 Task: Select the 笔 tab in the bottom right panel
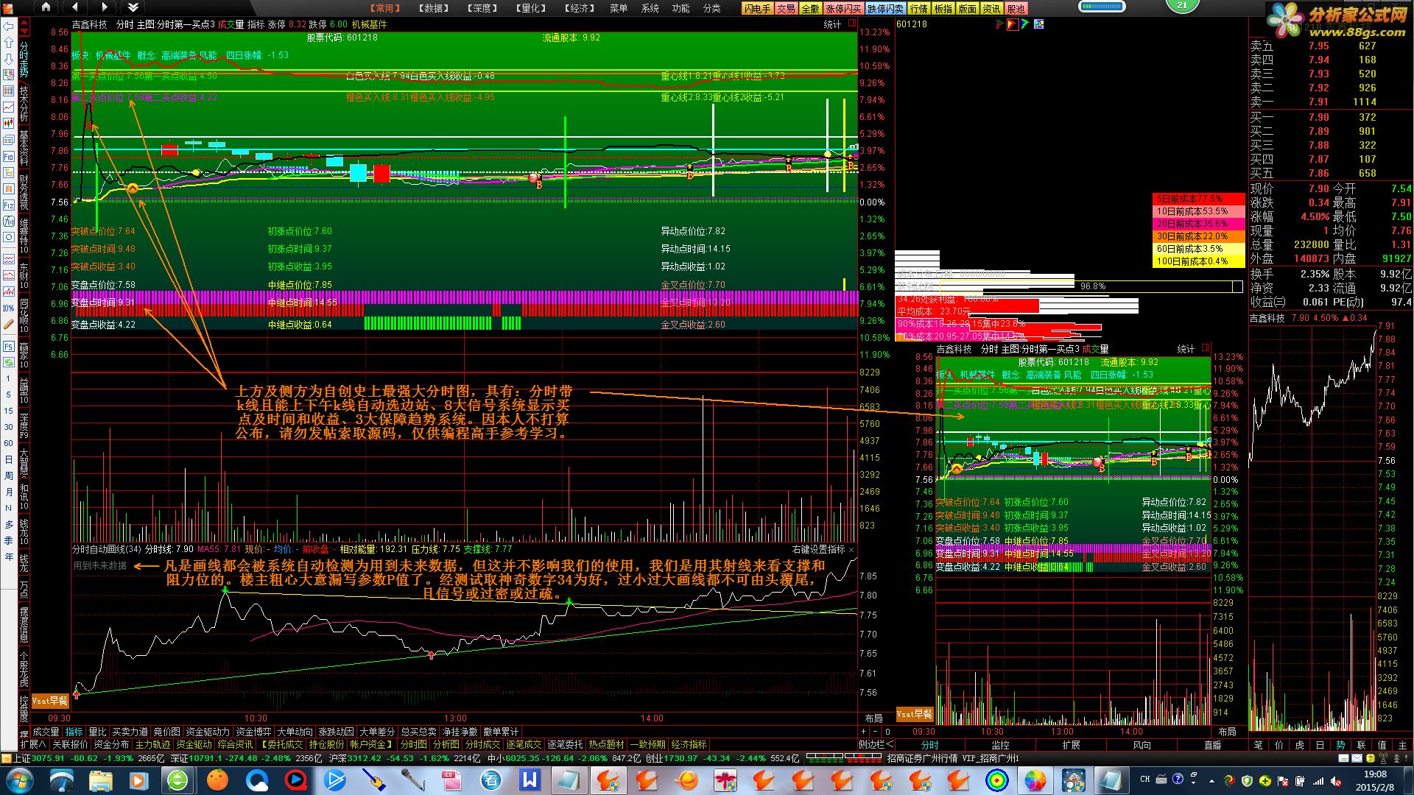(1259, 745)
